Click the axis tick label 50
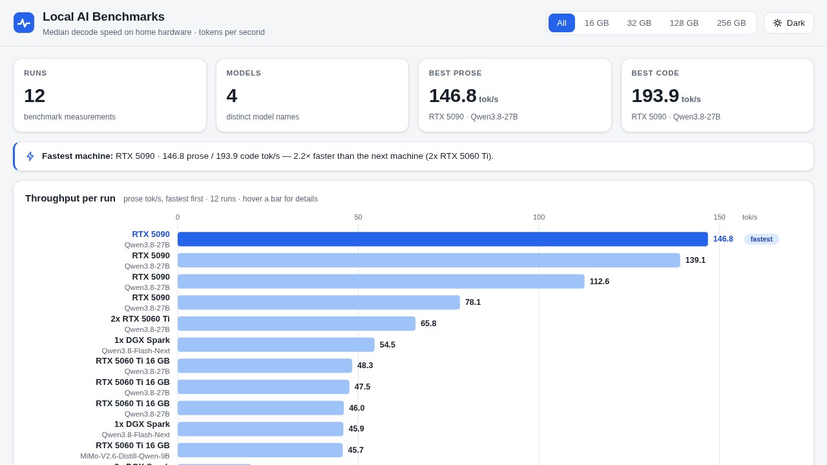 coord(358,217)
